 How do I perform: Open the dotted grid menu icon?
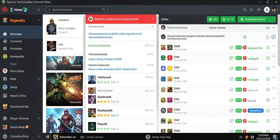[x=39, y=10]
